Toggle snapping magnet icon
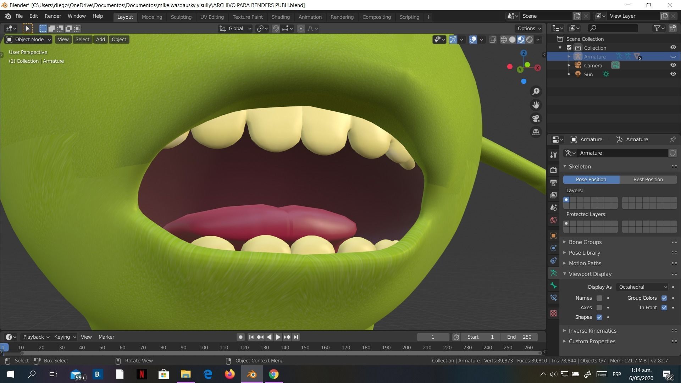Screen dimensions: 681x383 click(276, 28)
